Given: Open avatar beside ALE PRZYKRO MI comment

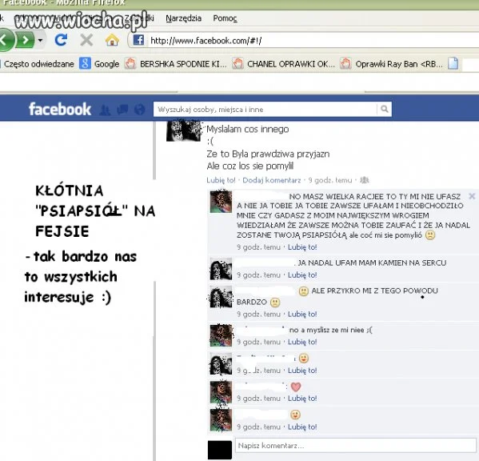Looking at the screenshot, I should [x=221, y=297].
